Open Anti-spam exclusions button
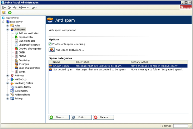Image resolution: width=193 pixels, height=129 pixels. [x=52, y=50]
